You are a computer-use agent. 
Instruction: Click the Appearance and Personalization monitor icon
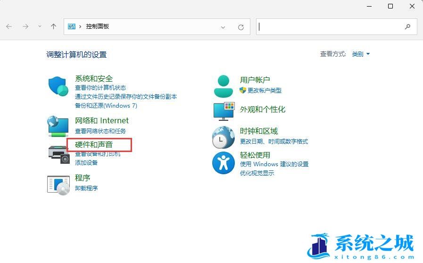[224, 110]
